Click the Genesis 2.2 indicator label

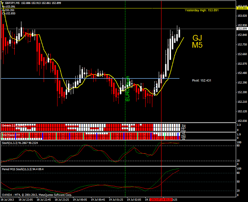[13, 125]
